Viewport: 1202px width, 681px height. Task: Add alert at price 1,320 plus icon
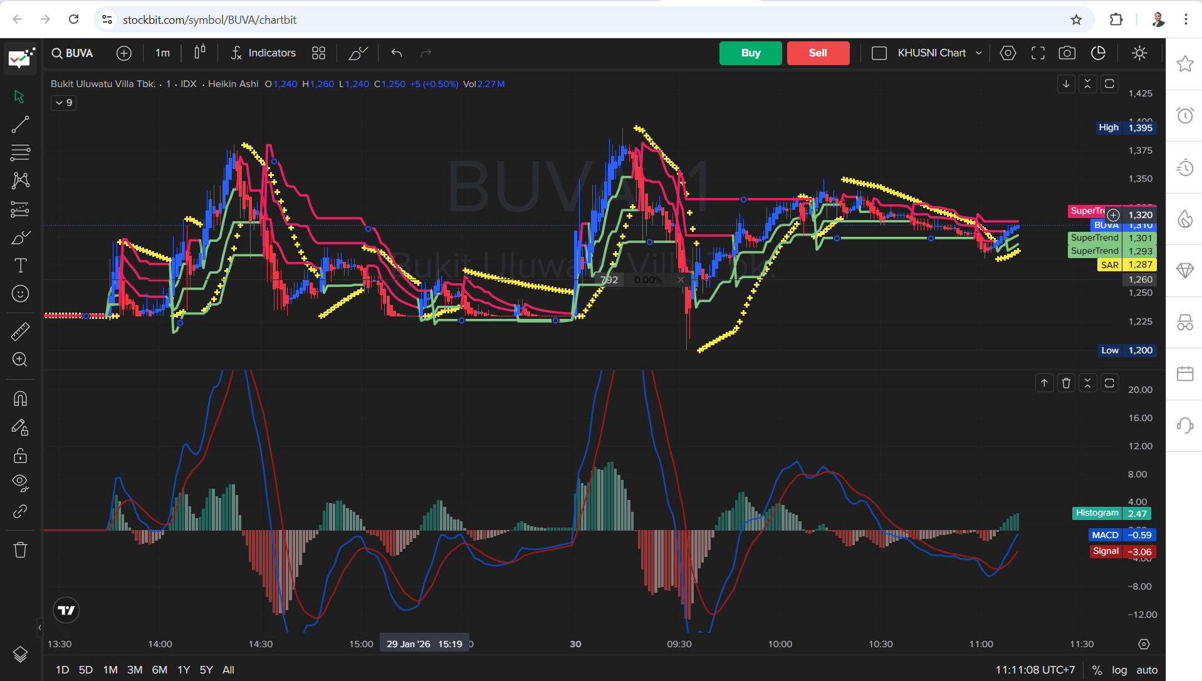1113,215
